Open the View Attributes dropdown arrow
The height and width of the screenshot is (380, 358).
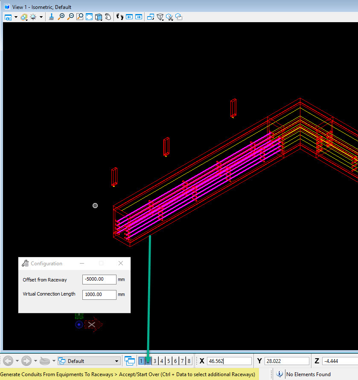click(x=16, y=17)
